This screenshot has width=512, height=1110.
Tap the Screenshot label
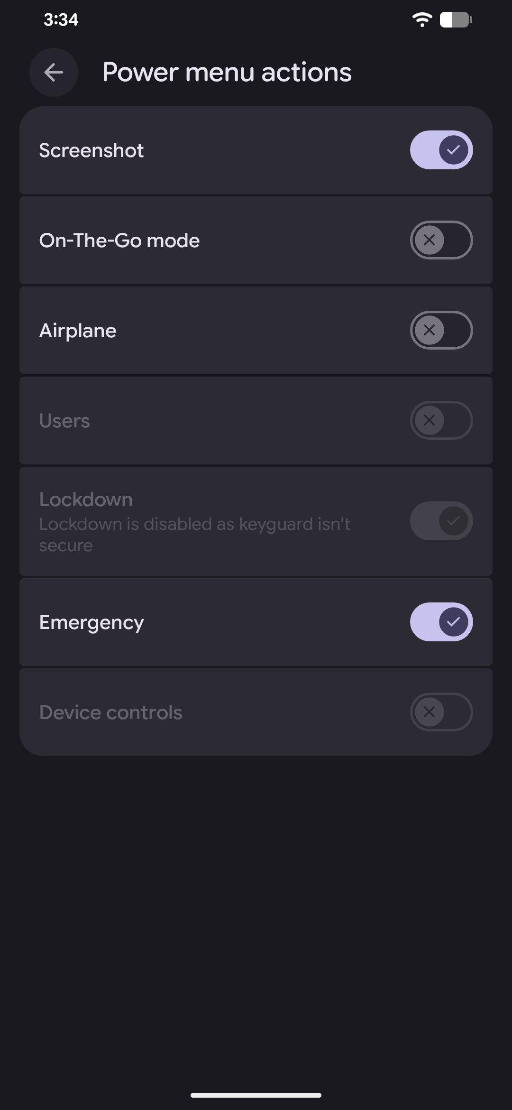tap(91, 150)
